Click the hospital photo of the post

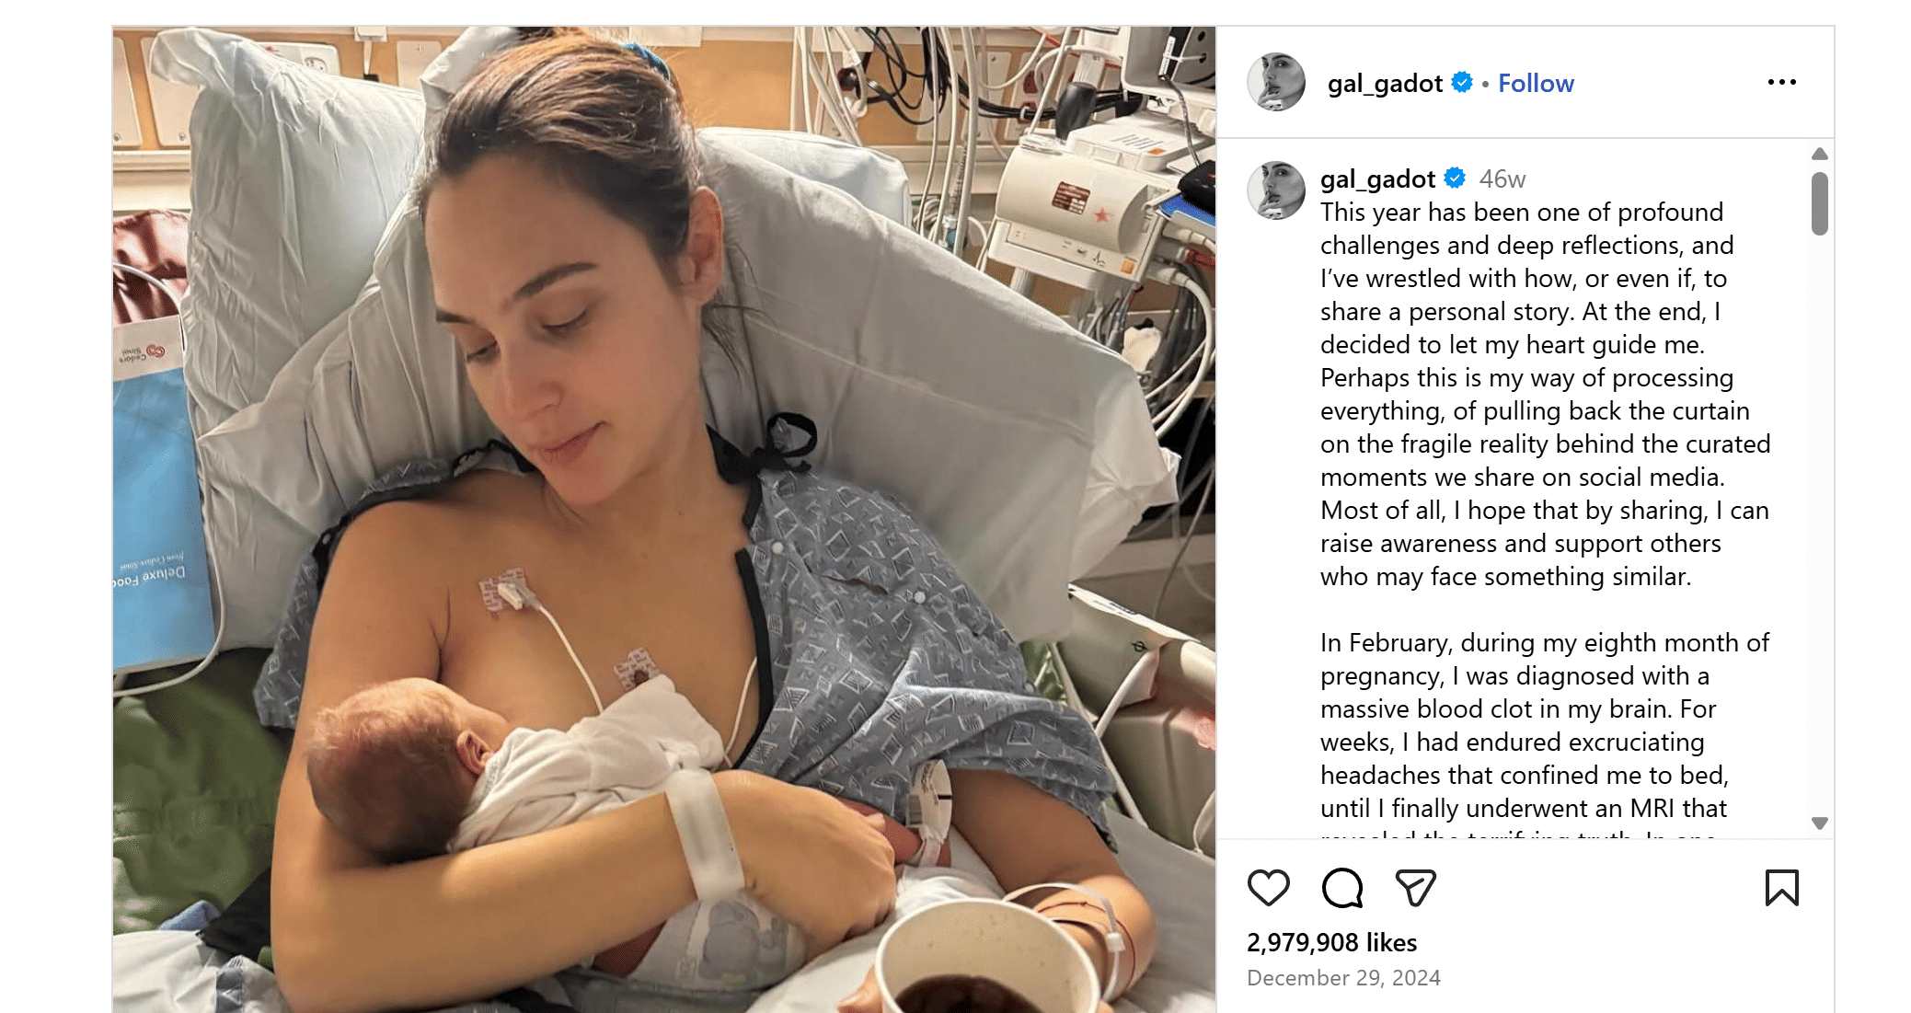(x=664, y=519)
